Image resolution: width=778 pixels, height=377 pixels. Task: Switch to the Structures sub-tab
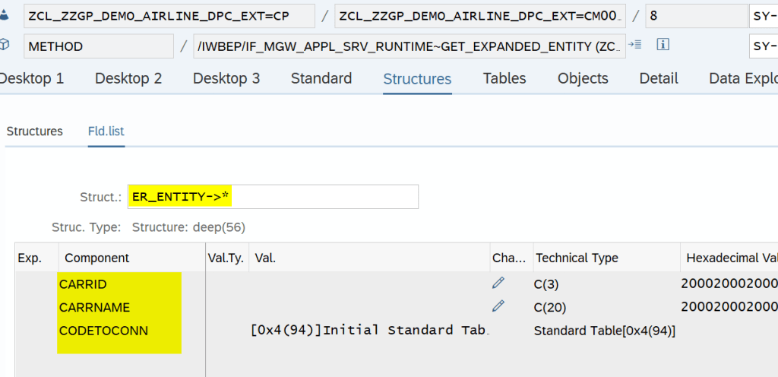point(35,131)
